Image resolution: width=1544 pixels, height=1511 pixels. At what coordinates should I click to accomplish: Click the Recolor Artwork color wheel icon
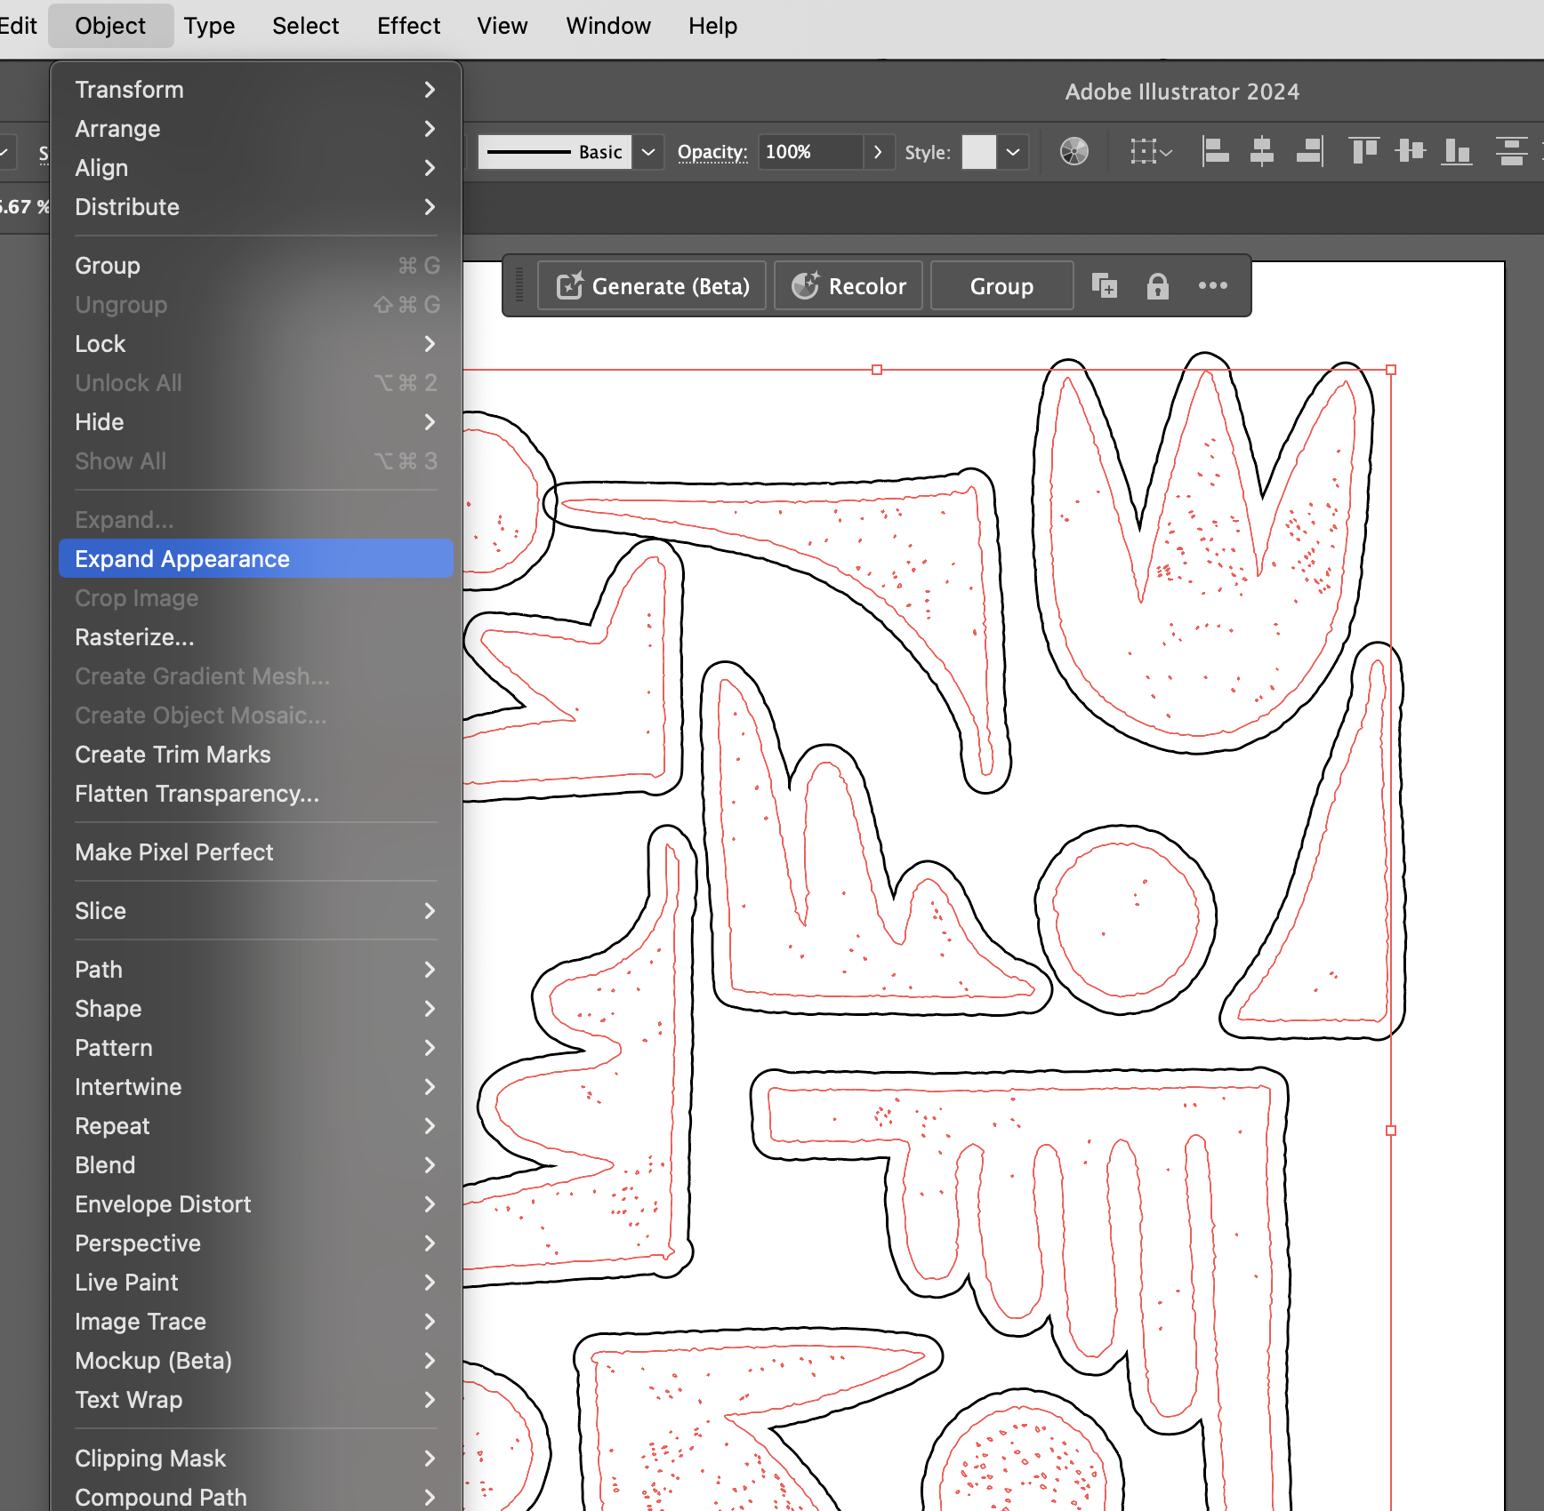point(1074,152)
